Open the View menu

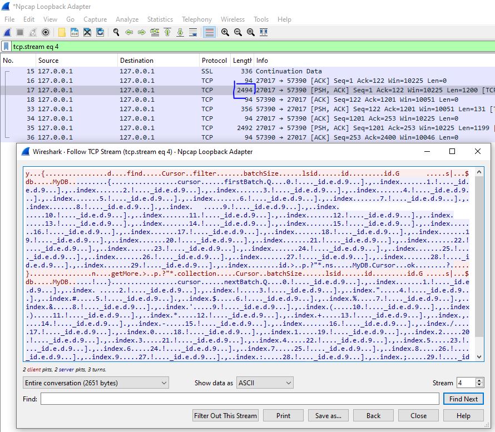tap(50, 19)
